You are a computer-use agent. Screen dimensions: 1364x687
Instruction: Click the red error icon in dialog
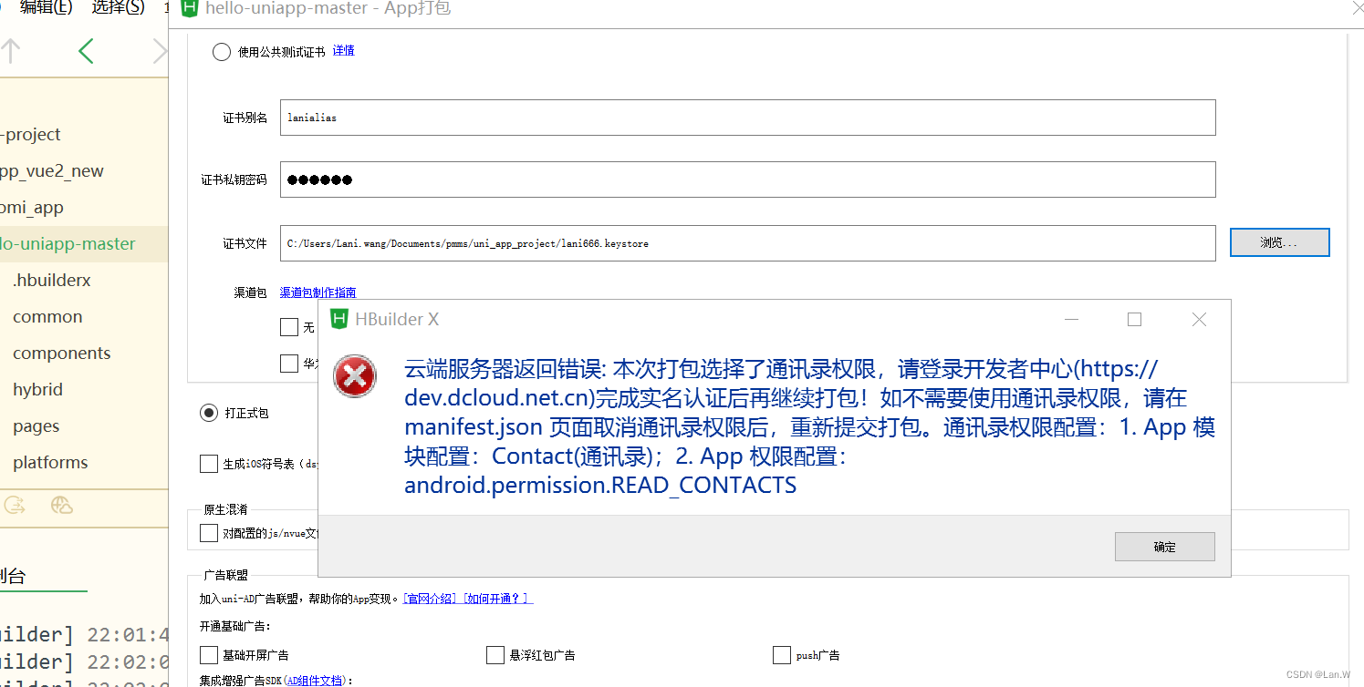pyautogui.click(x=355, y=376)
